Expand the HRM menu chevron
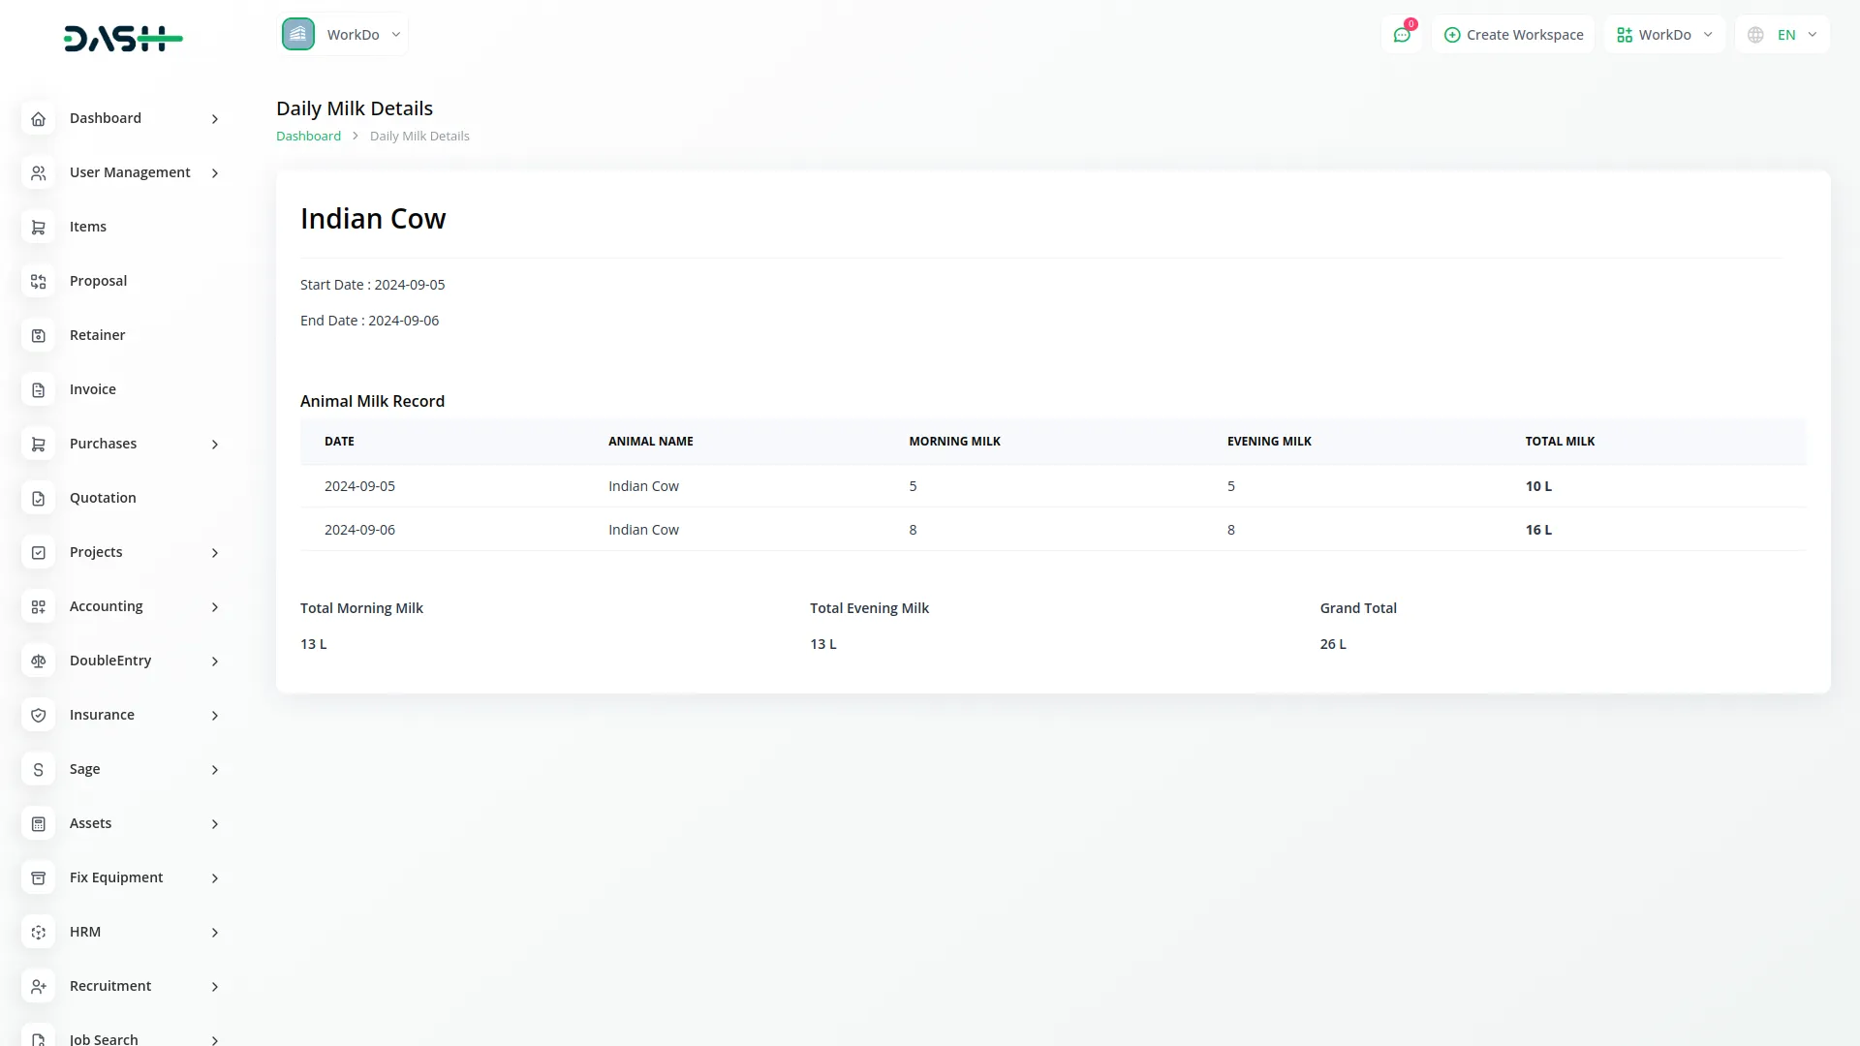Screen dimensions: 1860x1046 click(x=215, y=933)
